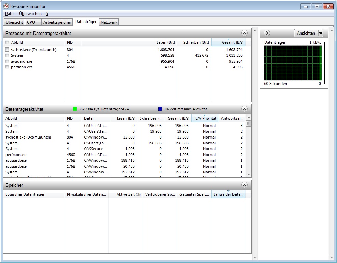Select avguard.exe row with 20.480 B/s
This screenshot has width=337, height=263.
[x=124, y=166]
